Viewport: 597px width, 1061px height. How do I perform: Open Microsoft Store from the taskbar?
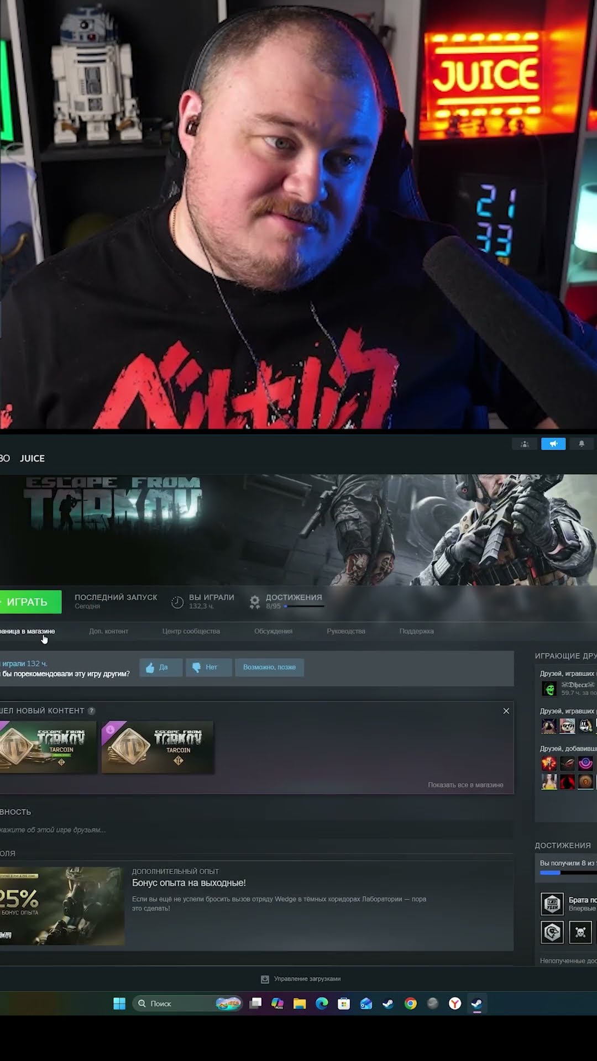[x=344, y=1004]
